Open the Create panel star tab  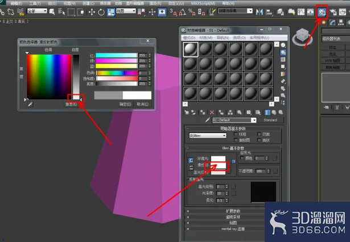click(x=324, y=23)
